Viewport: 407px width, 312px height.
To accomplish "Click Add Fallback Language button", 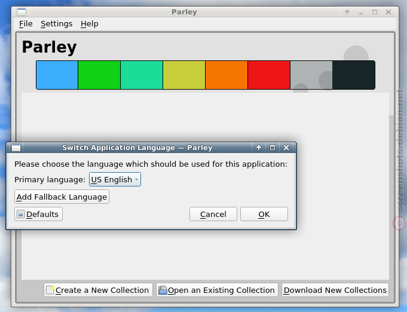I will point(62,197).
